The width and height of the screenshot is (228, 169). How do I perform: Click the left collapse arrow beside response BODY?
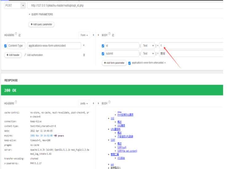(x=93, y=103)
